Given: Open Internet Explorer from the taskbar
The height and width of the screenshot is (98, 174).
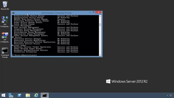Looking at the screenshot, I should click(x=36, y=95).
